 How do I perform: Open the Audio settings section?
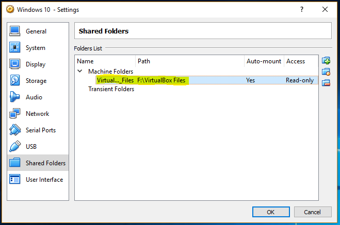tap(34, 97)
